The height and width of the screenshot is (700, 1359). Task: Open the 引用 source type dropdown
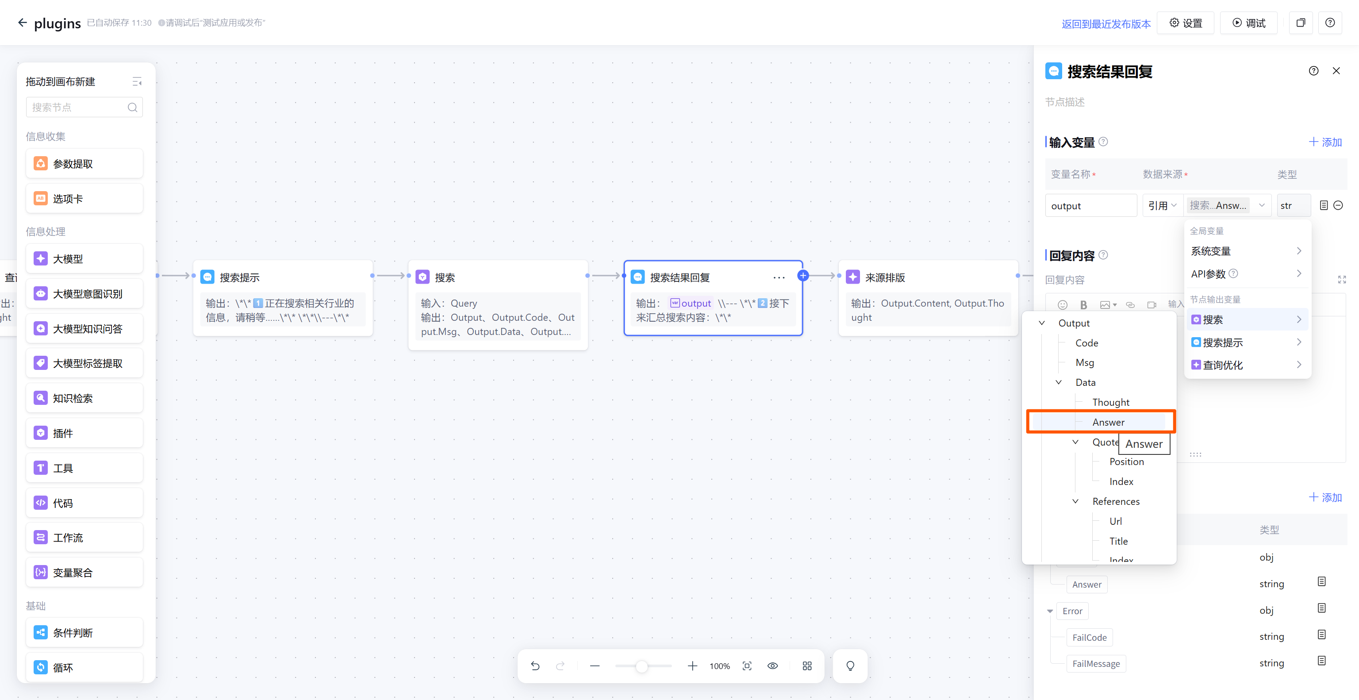(1162, 205)
